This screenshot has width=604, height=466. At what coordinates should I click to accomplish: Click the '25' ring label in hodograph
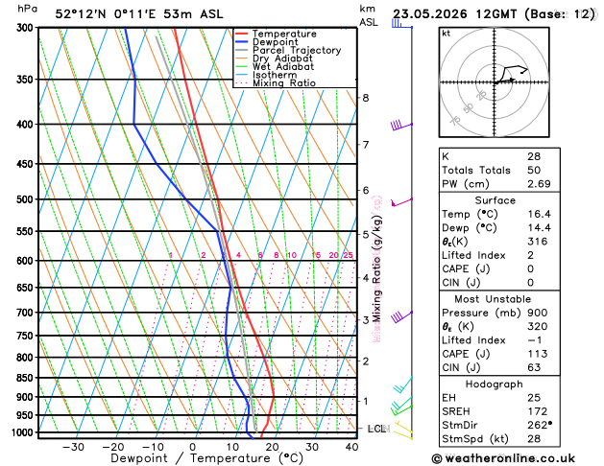click(481, 95)
